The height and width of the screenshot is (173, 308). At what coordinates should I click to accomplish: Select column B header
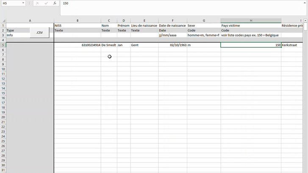pyautogui.click(x=77, y=21)
